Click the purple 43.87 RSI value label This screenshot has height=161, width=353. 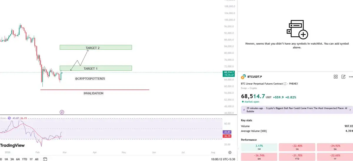point(227,132)
